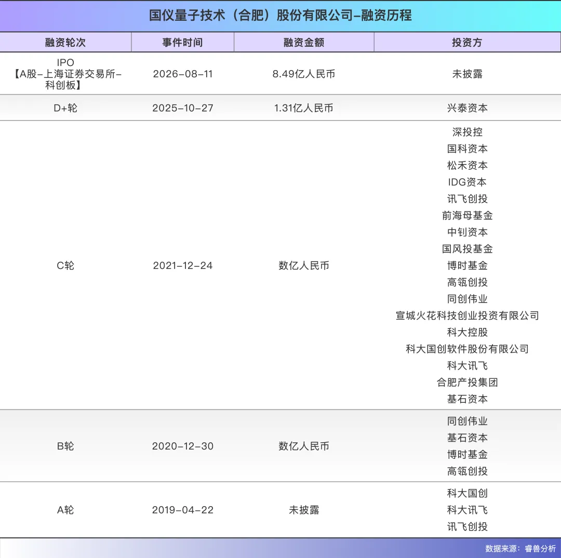561x558 pixels.
Task: Select investor 兴泰资本
Action: point(468,108)
